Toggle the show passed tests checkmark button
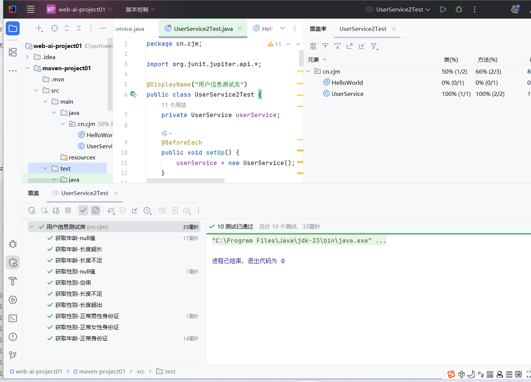Viewport: 531px width, 382px height. click(83, 211)
